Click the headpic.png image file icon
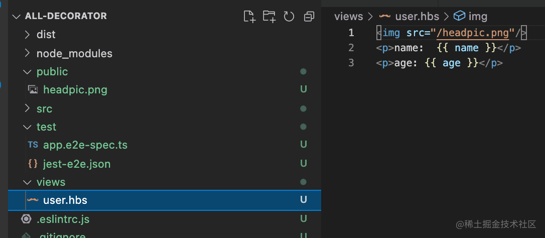This screenshot has height=238, width=545. [33, 90]
